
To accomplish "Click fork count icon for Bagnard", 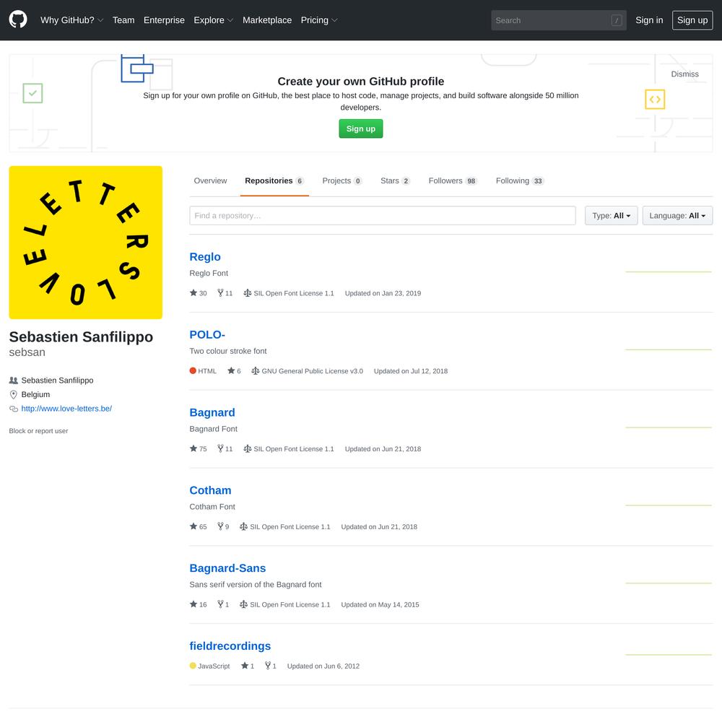I will 220,448.
